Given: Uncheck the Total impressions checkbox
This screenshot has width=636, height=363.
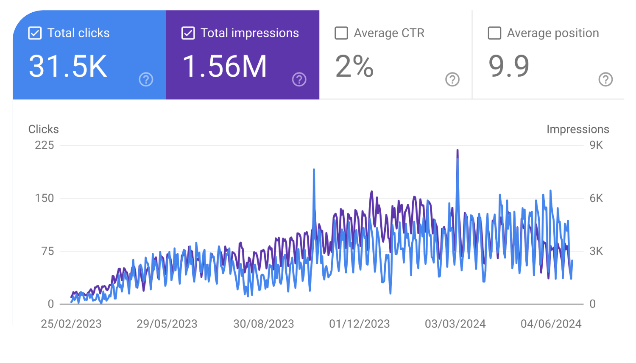Looking at the screenshot, I should 188,33.
